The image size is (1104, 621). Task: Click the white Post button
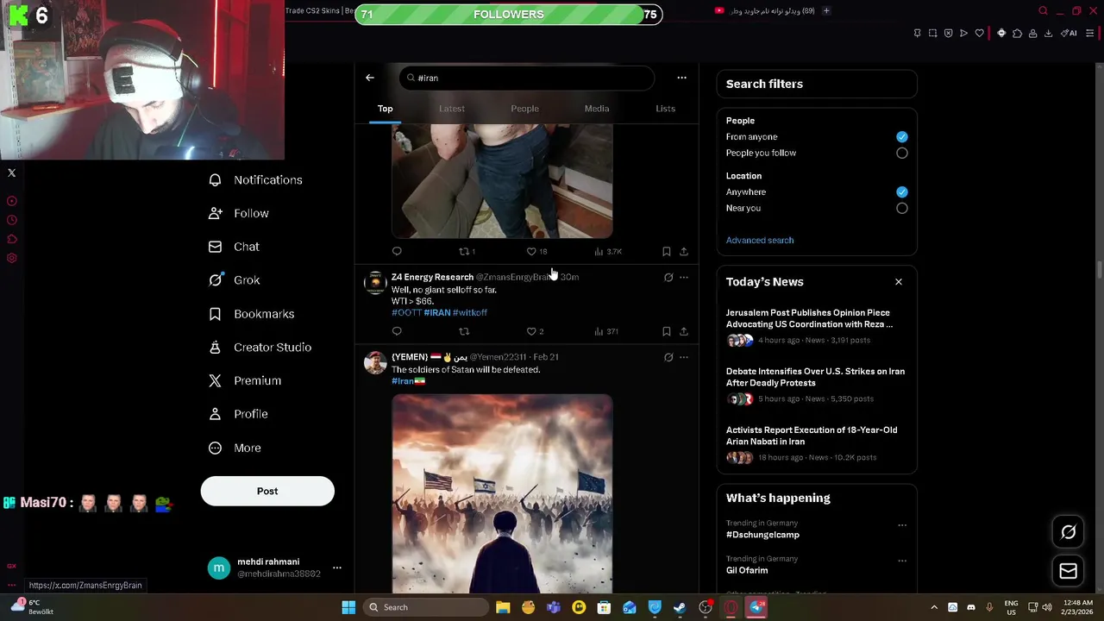(x=267, y=491)
